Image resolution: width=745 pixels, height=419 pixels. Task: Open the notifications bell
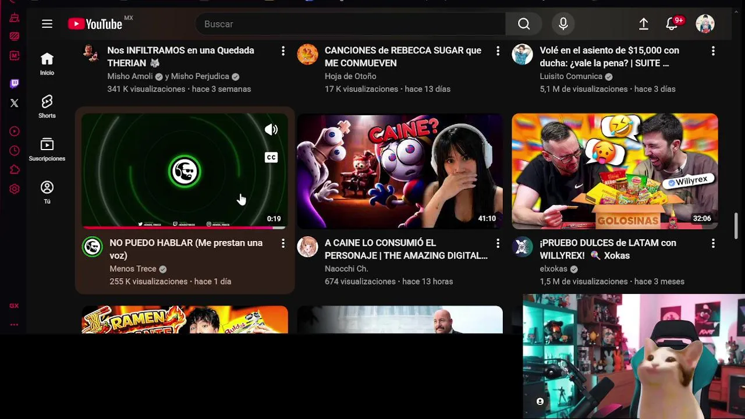point(673,24)
